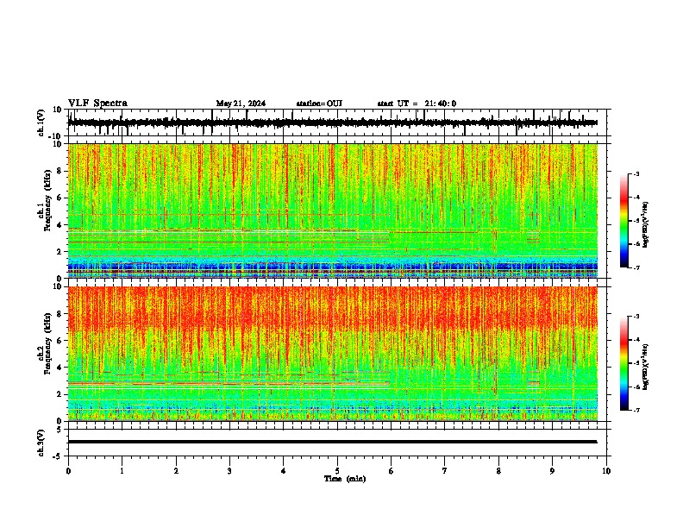Click inside the ch.2 spectrogram panel
This screenshot has height=528, width=683.
[x=333, y=354]
